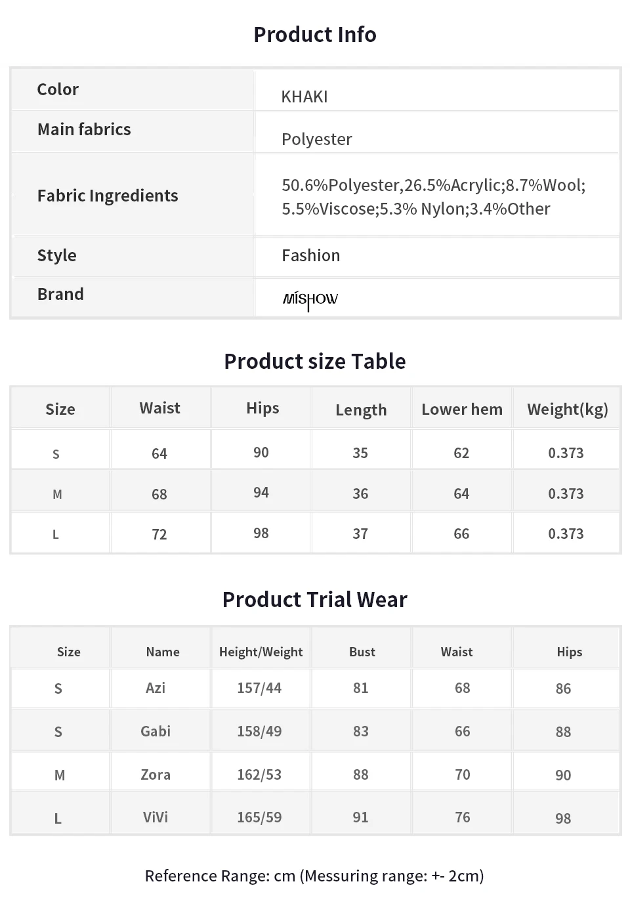Click the model name ViVi
630x909 pixels.
pos(156,817)
